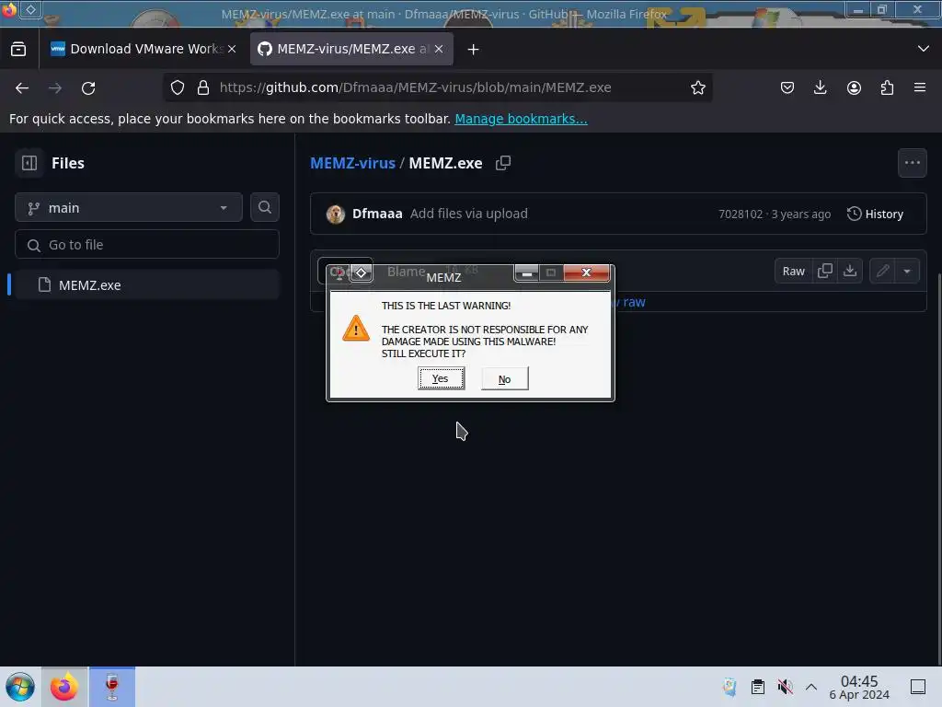
Task: Open Firefox tracking protection shield
Action: 178,87
